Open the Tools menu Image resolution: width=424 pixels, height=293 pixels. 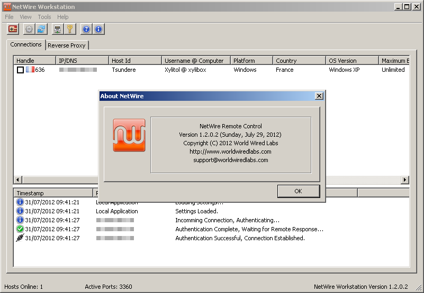pos(44,17)
